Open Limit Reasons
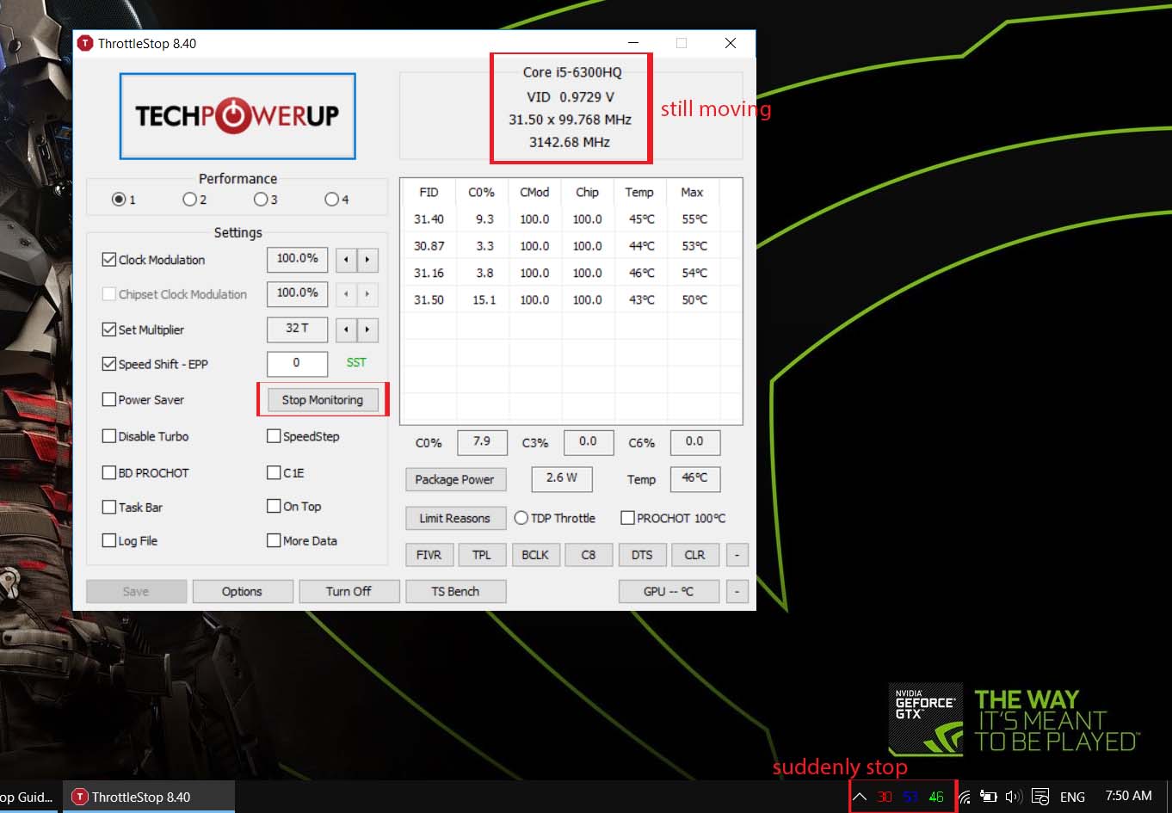1172x813 pixels. point(455,518)
